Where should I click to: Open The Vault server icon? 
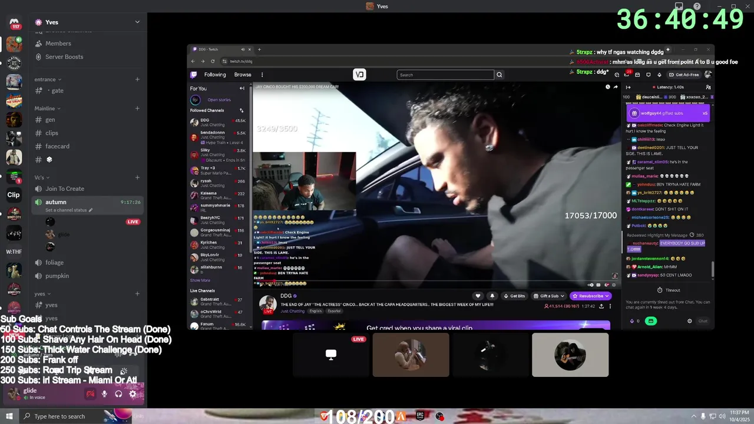coord(14,100)
